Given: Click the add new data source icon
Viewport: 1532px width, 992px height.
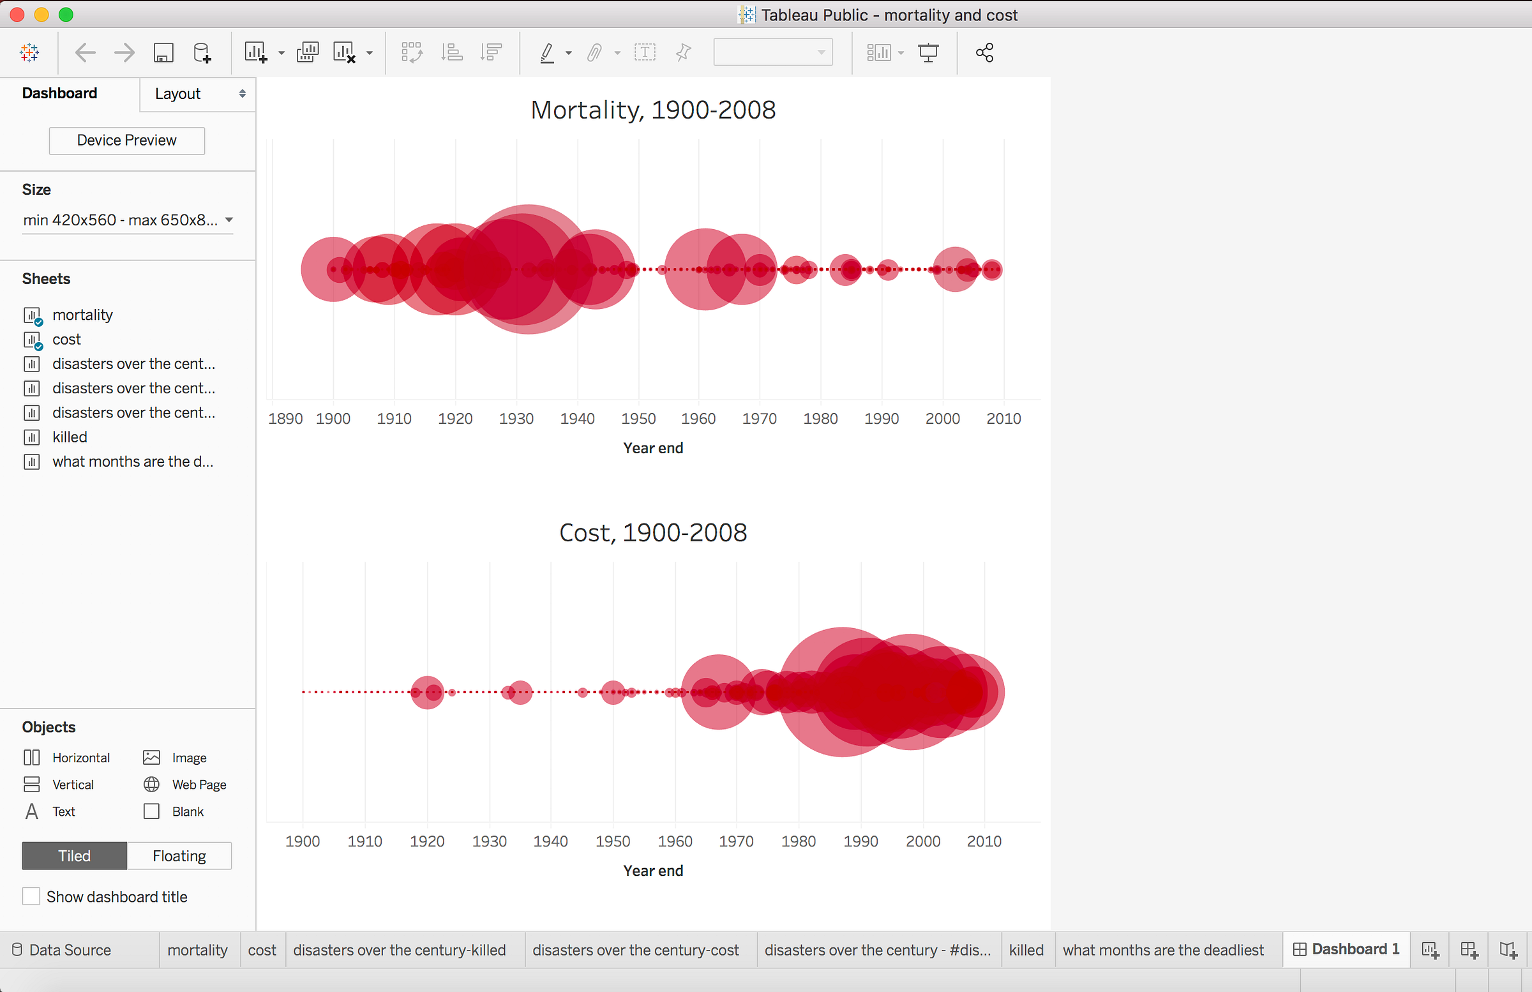Looking at the screenshot, I should (202, 52).
